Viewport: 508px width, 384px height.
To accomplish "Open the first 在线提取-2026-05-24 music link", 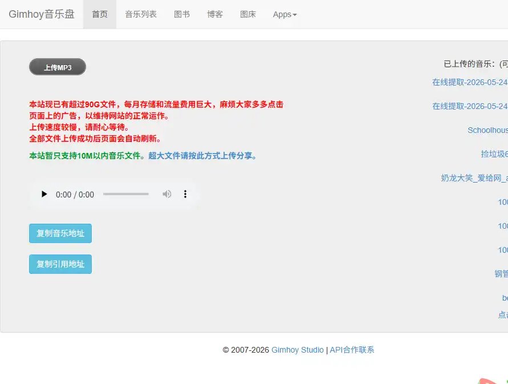I will point(470,82).
